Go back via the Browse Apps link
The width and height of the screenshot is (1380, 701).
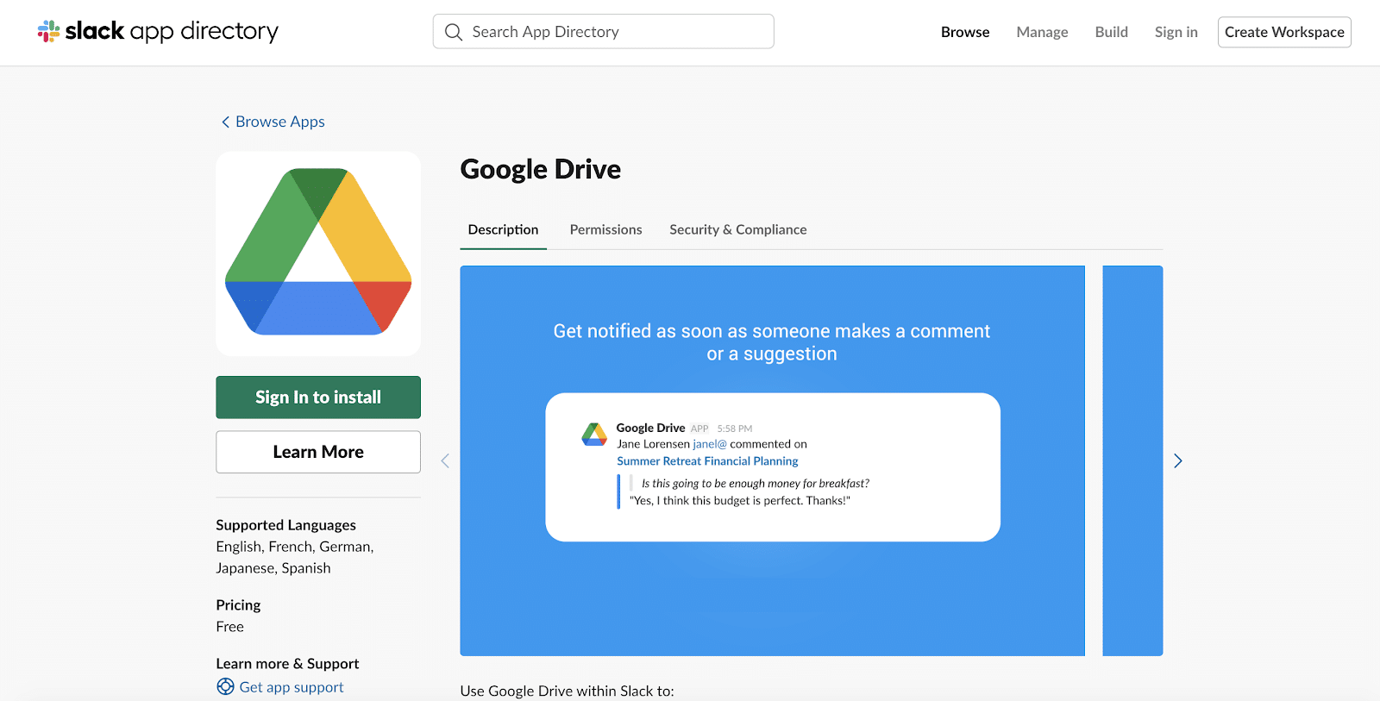pyautogui.click(x=279, y=122)
